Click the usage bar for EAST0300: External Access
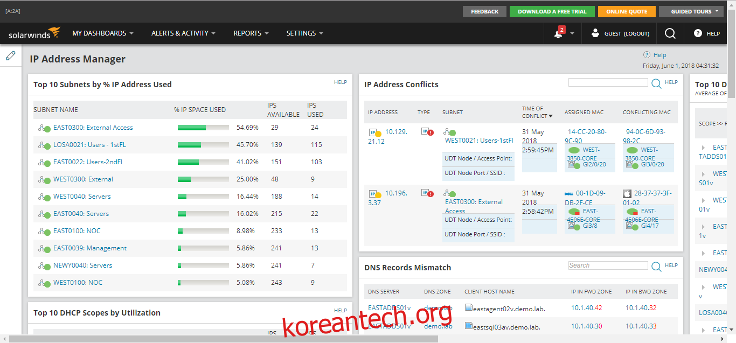 coord(203,128)
